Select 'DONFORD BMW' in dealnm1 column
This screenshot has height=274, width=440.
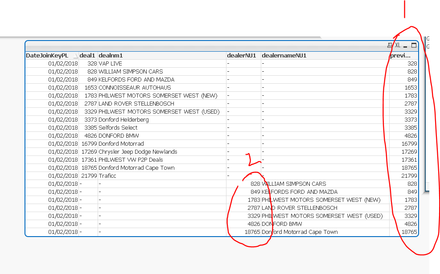click(119, 136)
